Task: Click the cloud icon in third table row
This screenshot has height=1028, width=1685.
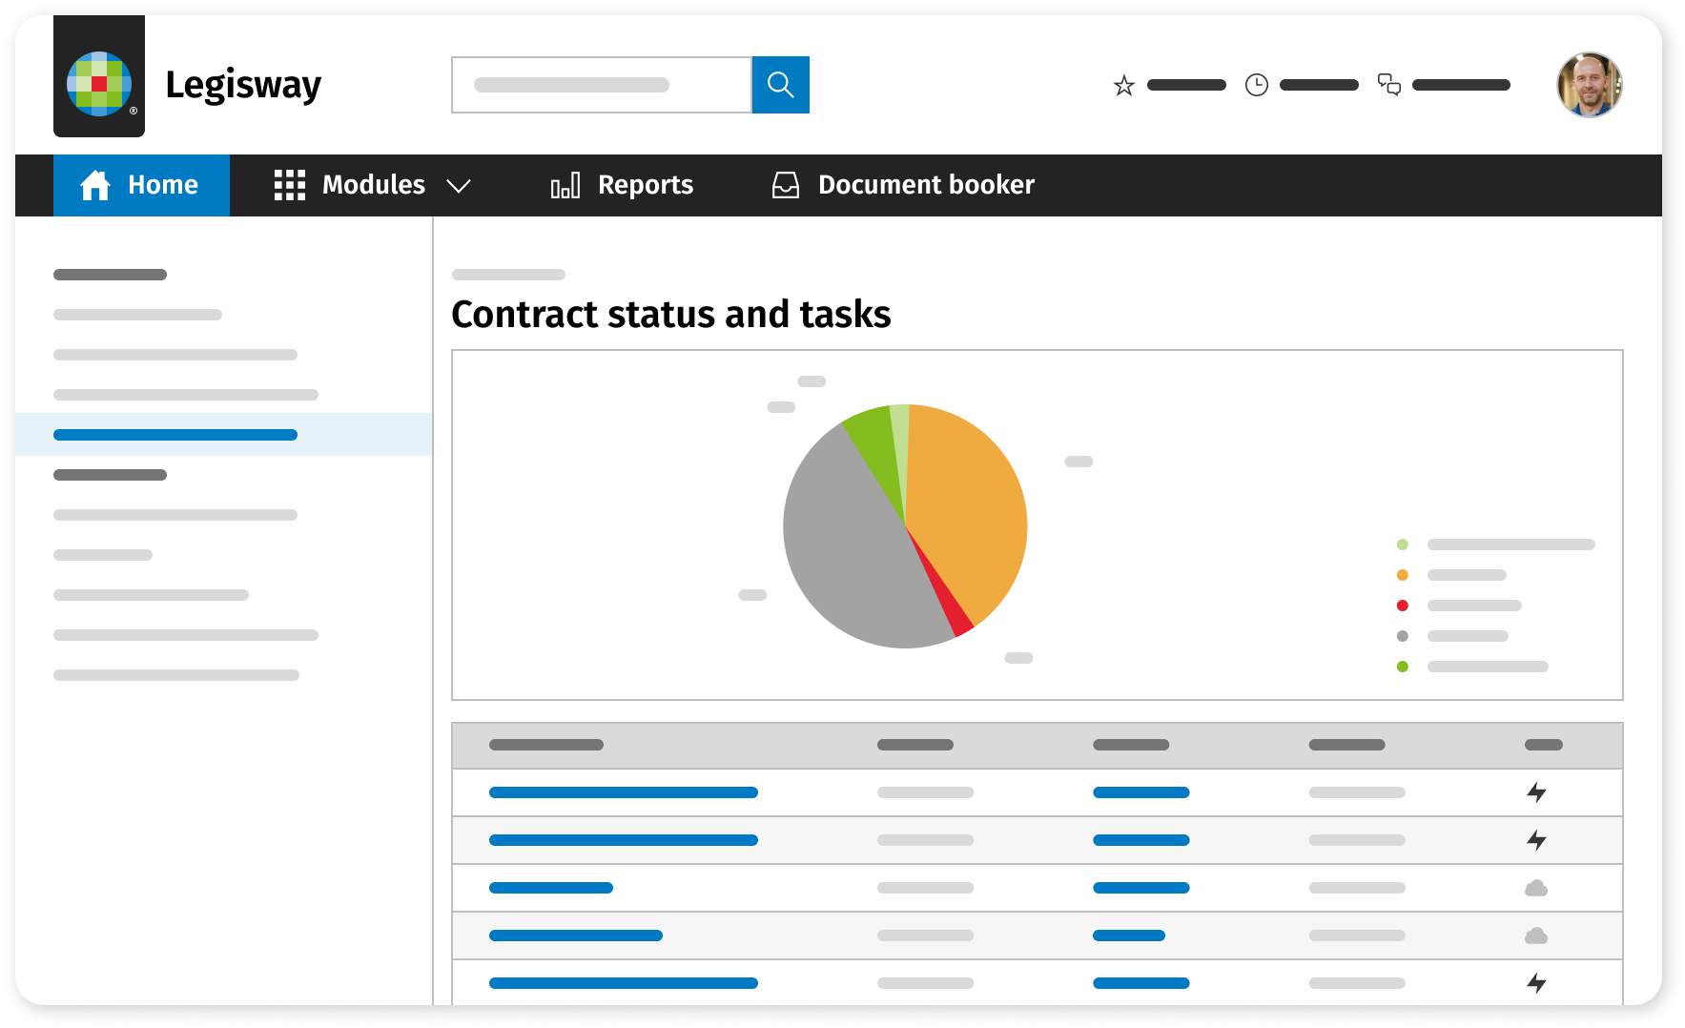Action: coord(1536,888)
